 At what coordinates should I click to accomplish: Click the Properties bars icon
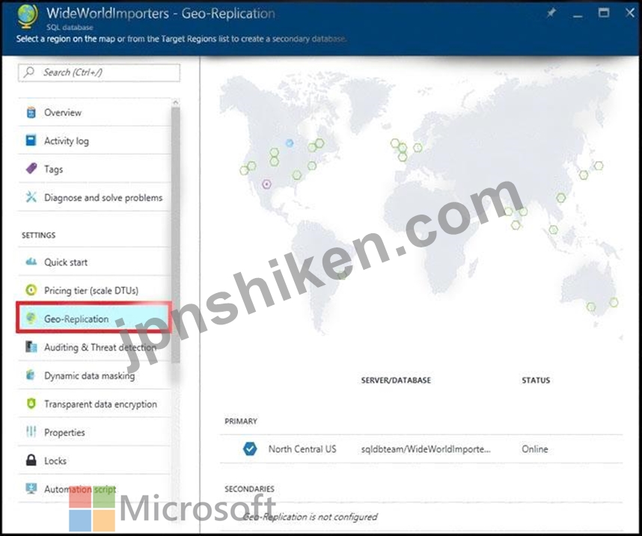pyautogui.click(x=31, y=431)
